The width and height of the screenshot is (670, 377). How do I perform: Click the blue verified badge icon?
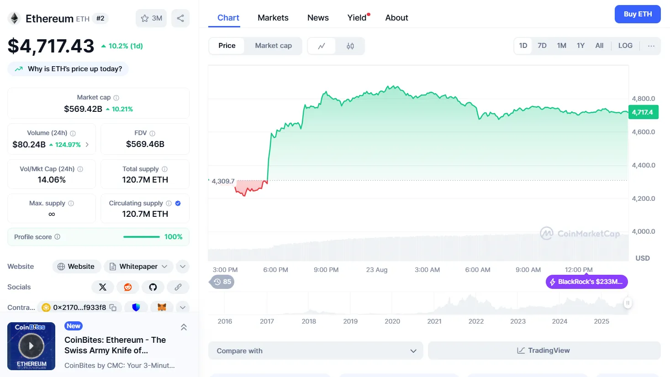pyautogui.click(x=178, y=203)
